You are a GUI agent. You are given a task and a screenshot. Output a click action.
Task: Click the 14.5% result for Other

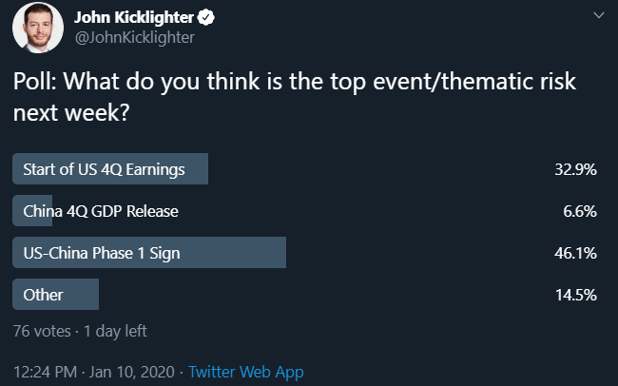(576, 295)
